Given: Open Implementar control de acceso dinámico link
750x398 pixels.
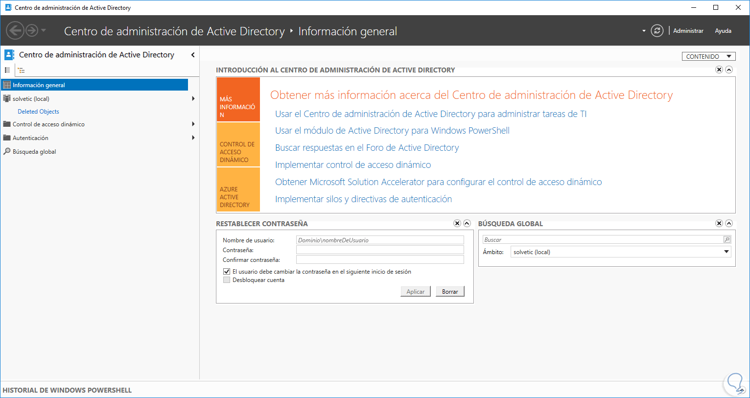Looking at the screenshot, I should [x=353, y=165].
